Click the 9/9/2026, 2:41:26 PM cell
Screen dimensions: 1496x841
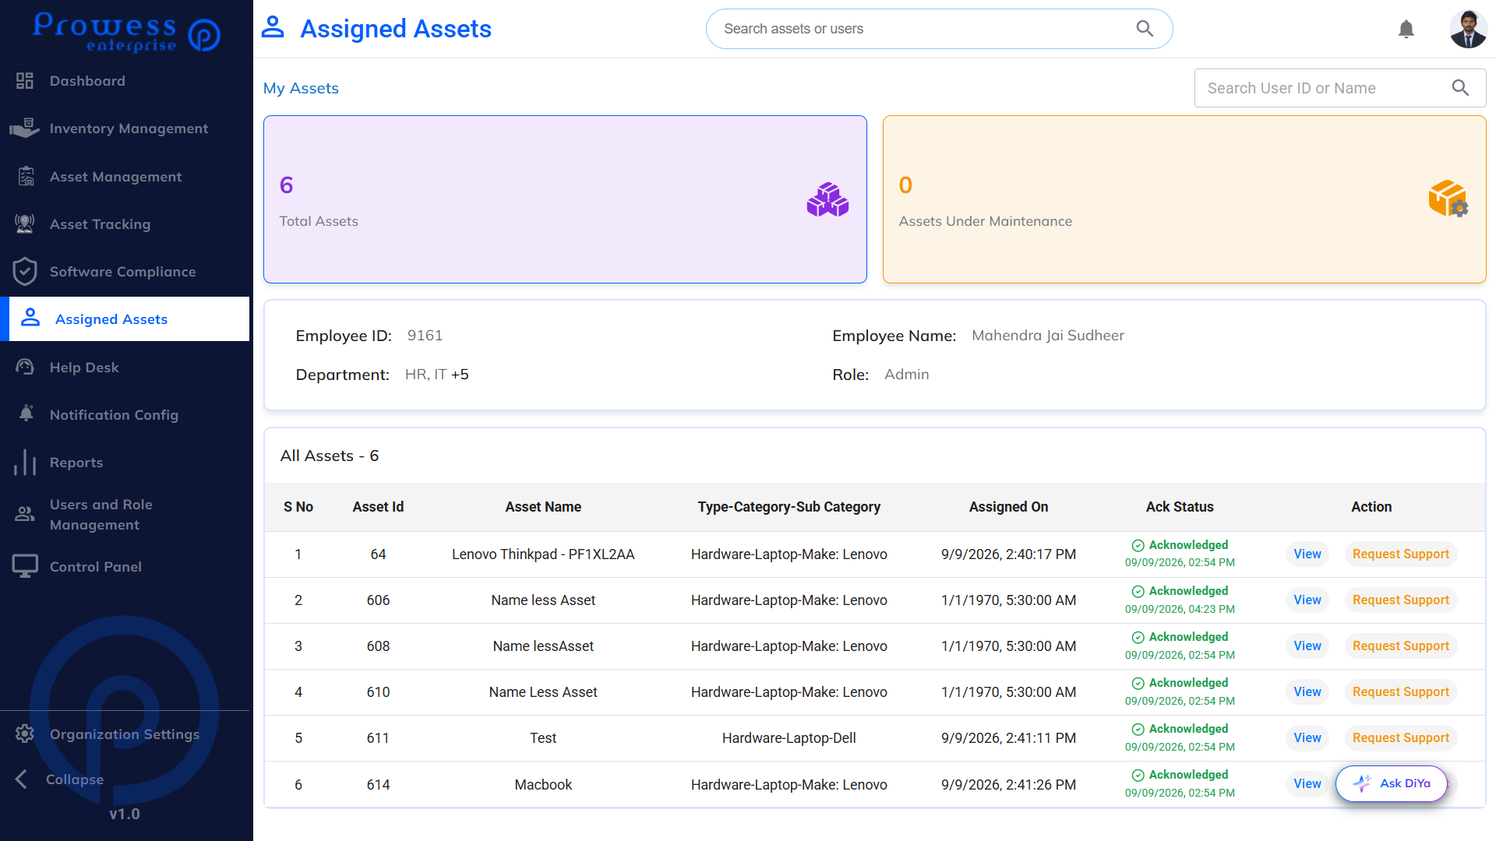coord(1008,785)
